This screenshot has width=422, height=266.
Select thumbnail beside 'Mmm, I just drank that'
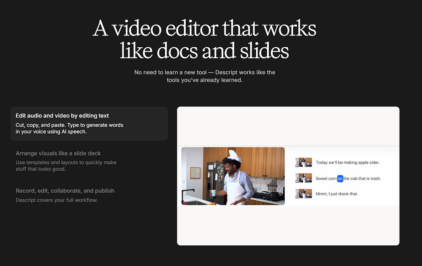point(303,193)
